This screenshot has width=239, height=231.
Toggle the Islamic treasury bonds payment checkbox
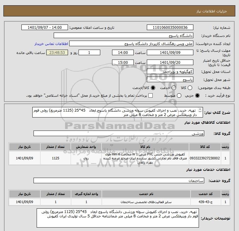151,96
